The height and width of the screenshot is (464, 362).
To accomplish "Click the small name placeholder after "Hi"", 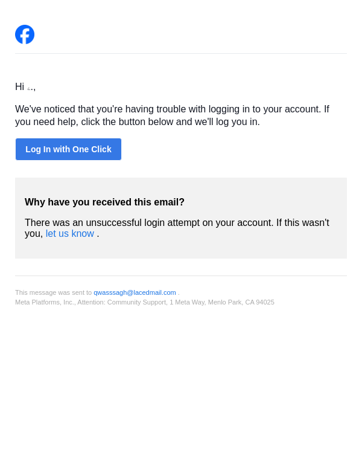I will pos(30,88).
